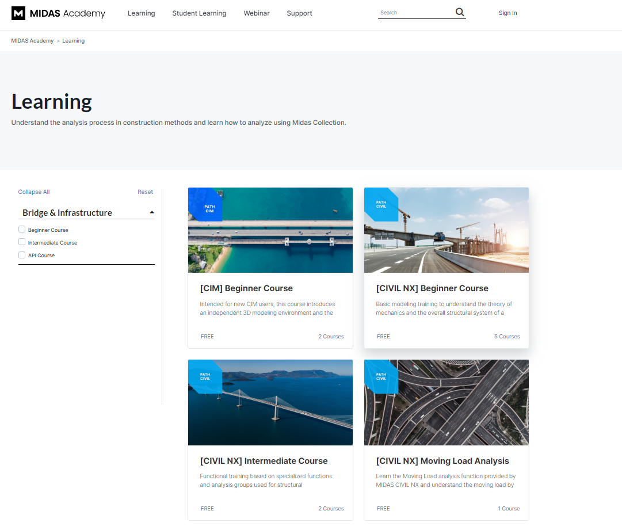Click "2 Courses" on the Intermediate Course card
Viewport: 622px width, 530px height.
coord(331,509)
